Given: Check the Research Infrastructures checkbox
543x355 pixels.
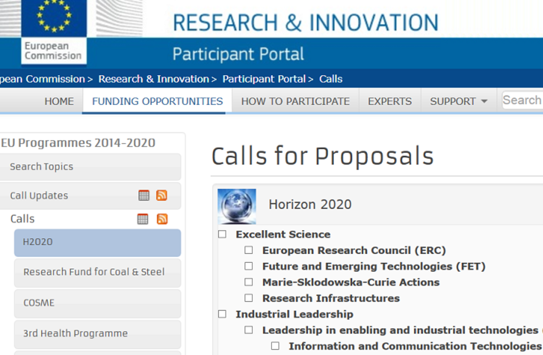Looking at the screenshot, I should point(249,298).
